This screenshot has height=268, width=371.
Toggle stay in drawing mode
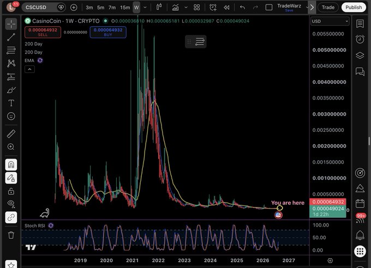pyautogui.click(x=11, y=178)
